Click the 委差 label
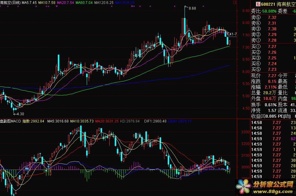Screen dimensions: 296x196 [282, 11]
